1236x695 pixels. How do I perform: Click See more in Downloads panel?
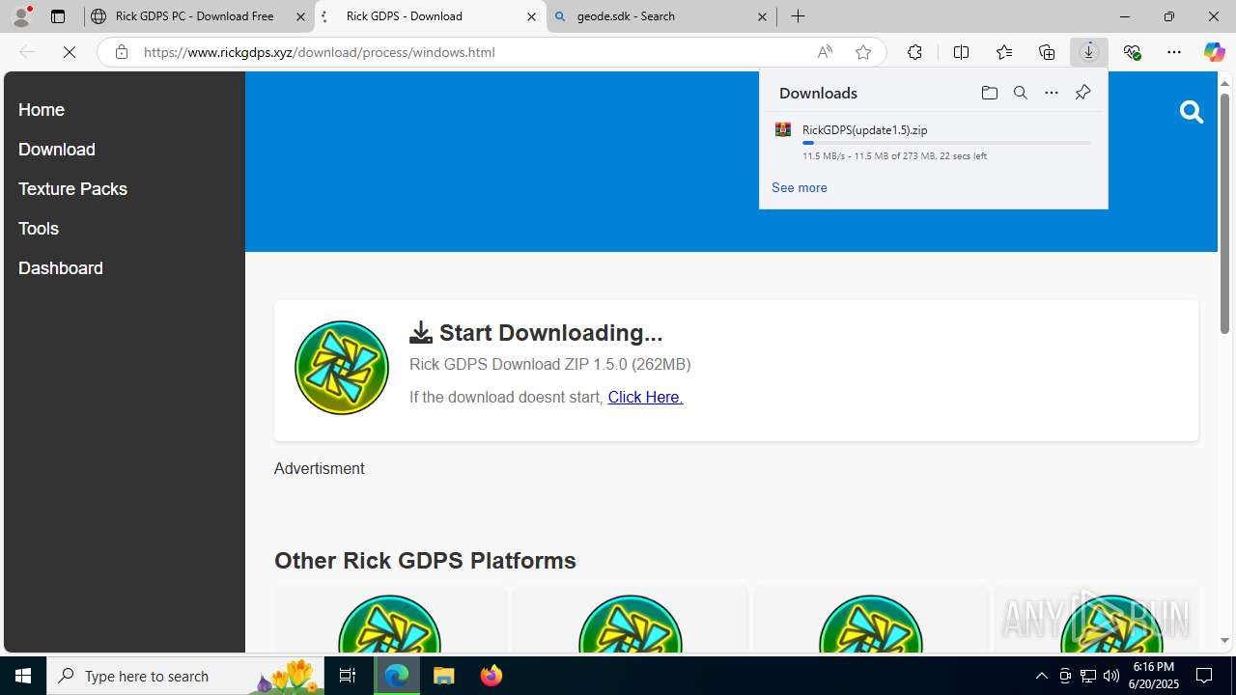[799, 187]
